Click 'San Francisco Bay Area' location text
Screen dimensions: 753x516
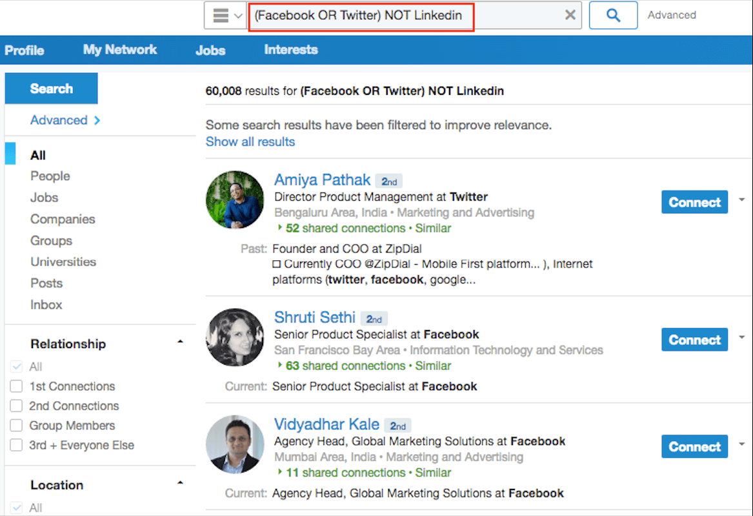click(337, 350)
